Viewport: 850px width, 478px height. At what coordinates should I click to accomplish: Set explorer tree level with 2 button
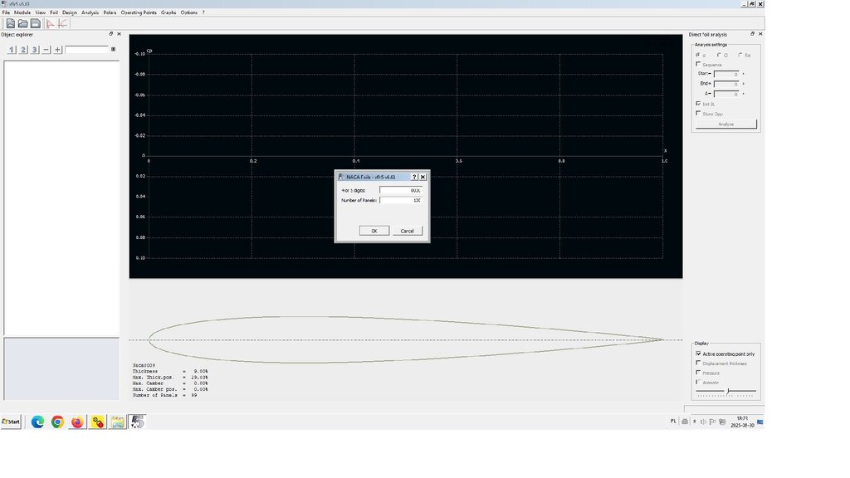click(23, 50)
